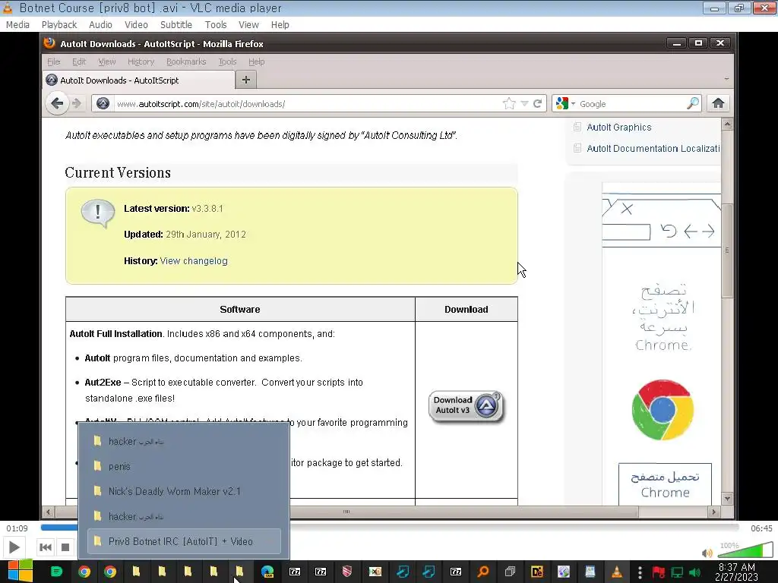Go forward with Firefox forward arrow
Image resolution: width=778 pixels, height=583 pixels.
tap(77, 103)
